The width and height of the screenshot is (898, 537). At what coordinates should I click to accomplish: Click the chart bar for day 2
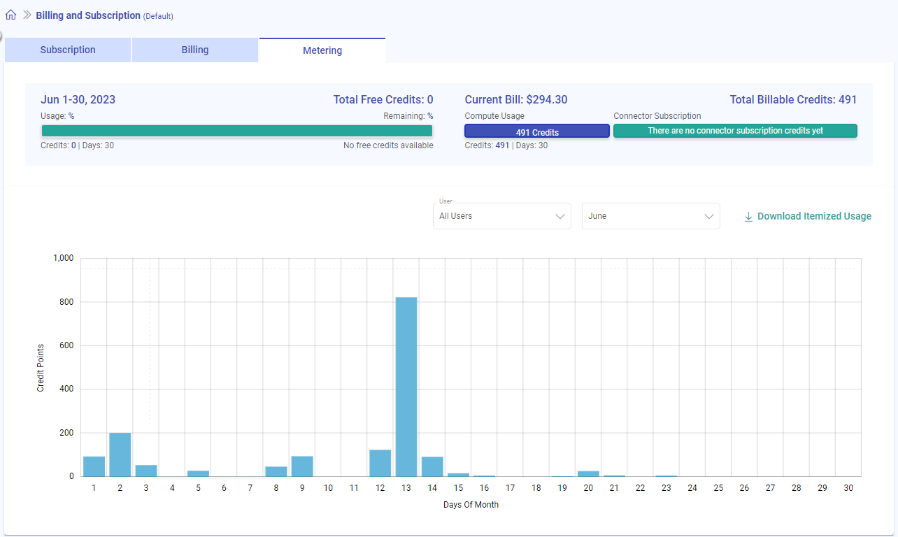[120, 454]
